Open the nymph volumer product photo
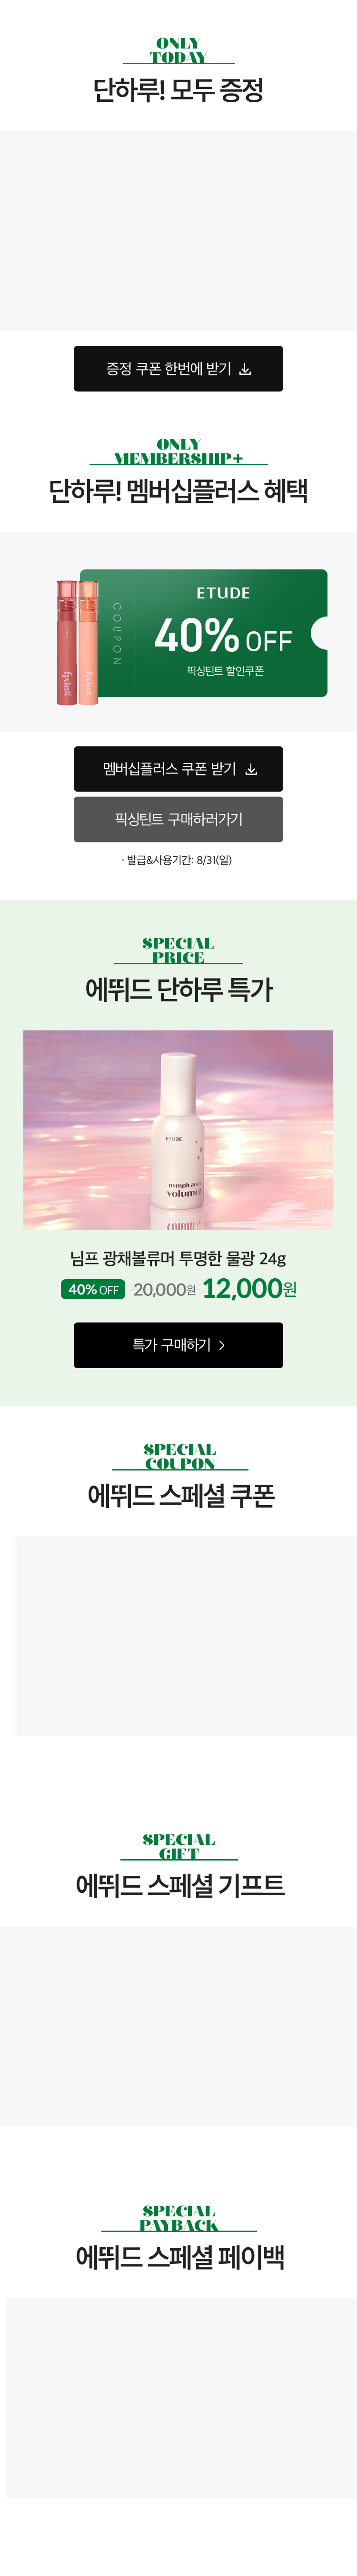This screenshot has width=357, height=2576. pos(178,1130)
